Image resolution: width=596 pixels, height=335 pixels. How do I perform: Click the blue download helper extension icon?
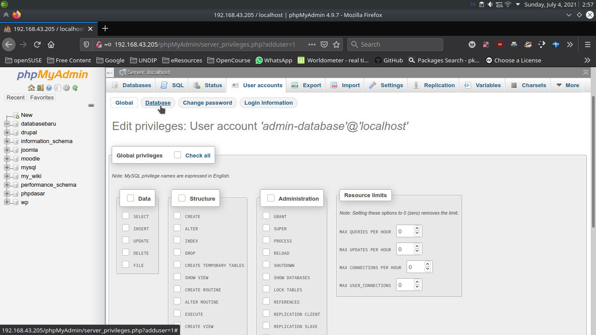coord(556,44)
